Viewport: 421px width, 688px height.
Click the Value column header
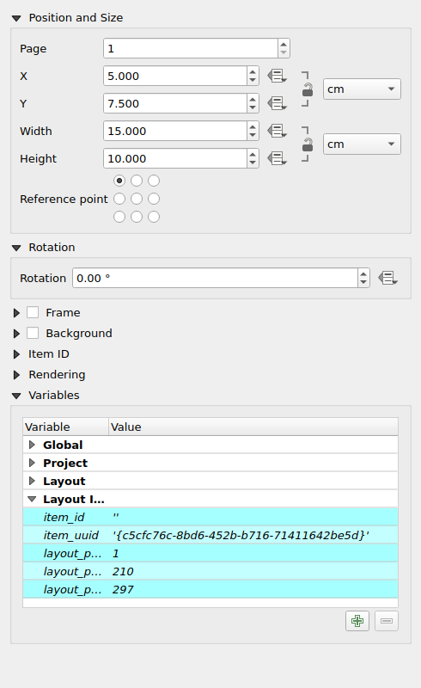(x=253, y=427)
